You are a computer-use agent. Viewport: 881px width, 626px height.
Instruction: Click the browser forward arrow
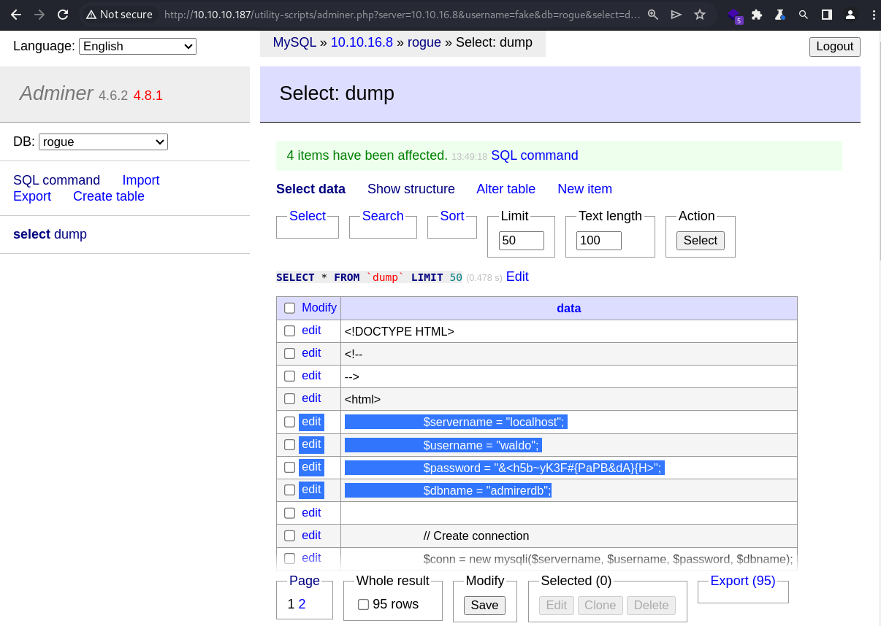39,15
